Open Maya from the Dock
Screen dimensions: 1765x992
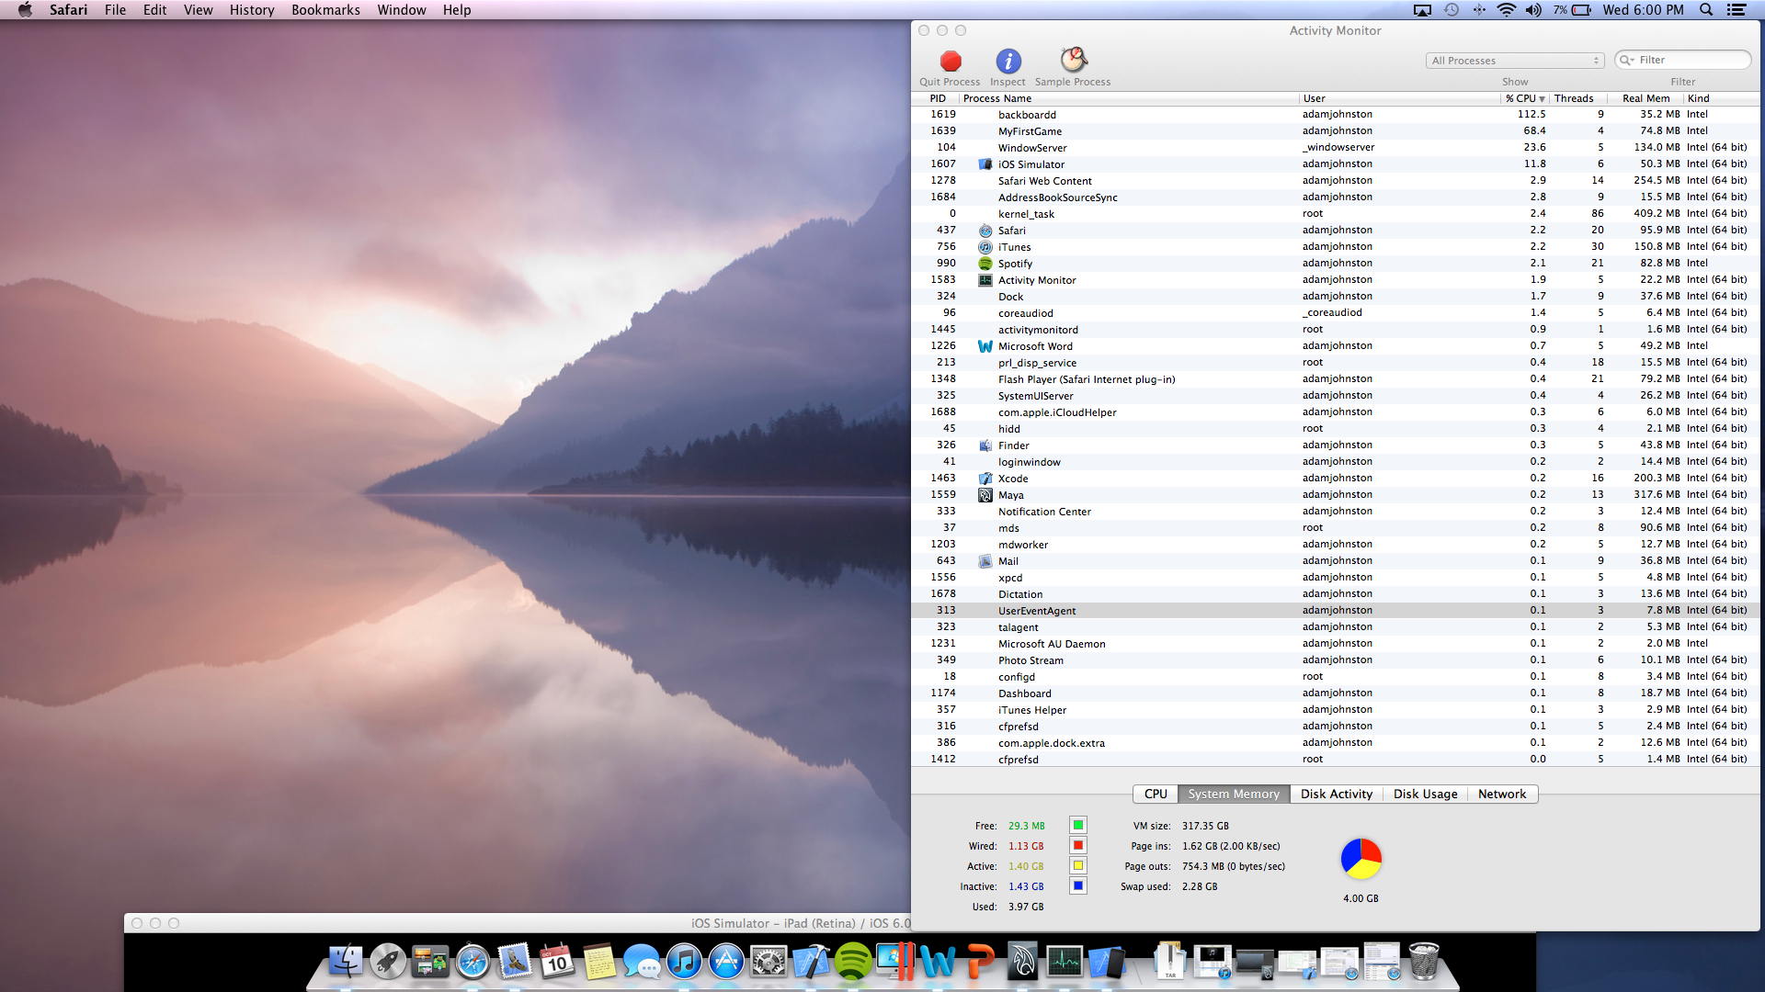1022,962
